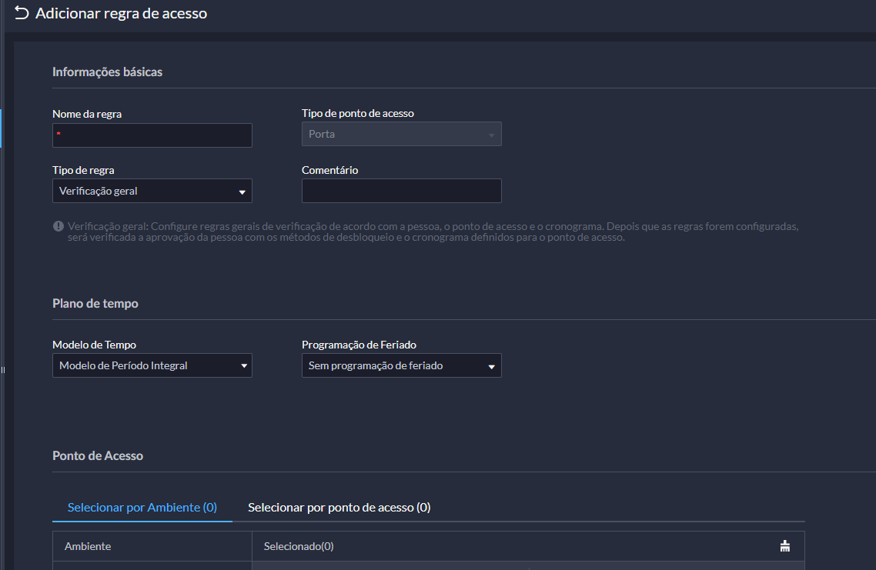Click the Ponto de Acesso section heading

point(98,455)
